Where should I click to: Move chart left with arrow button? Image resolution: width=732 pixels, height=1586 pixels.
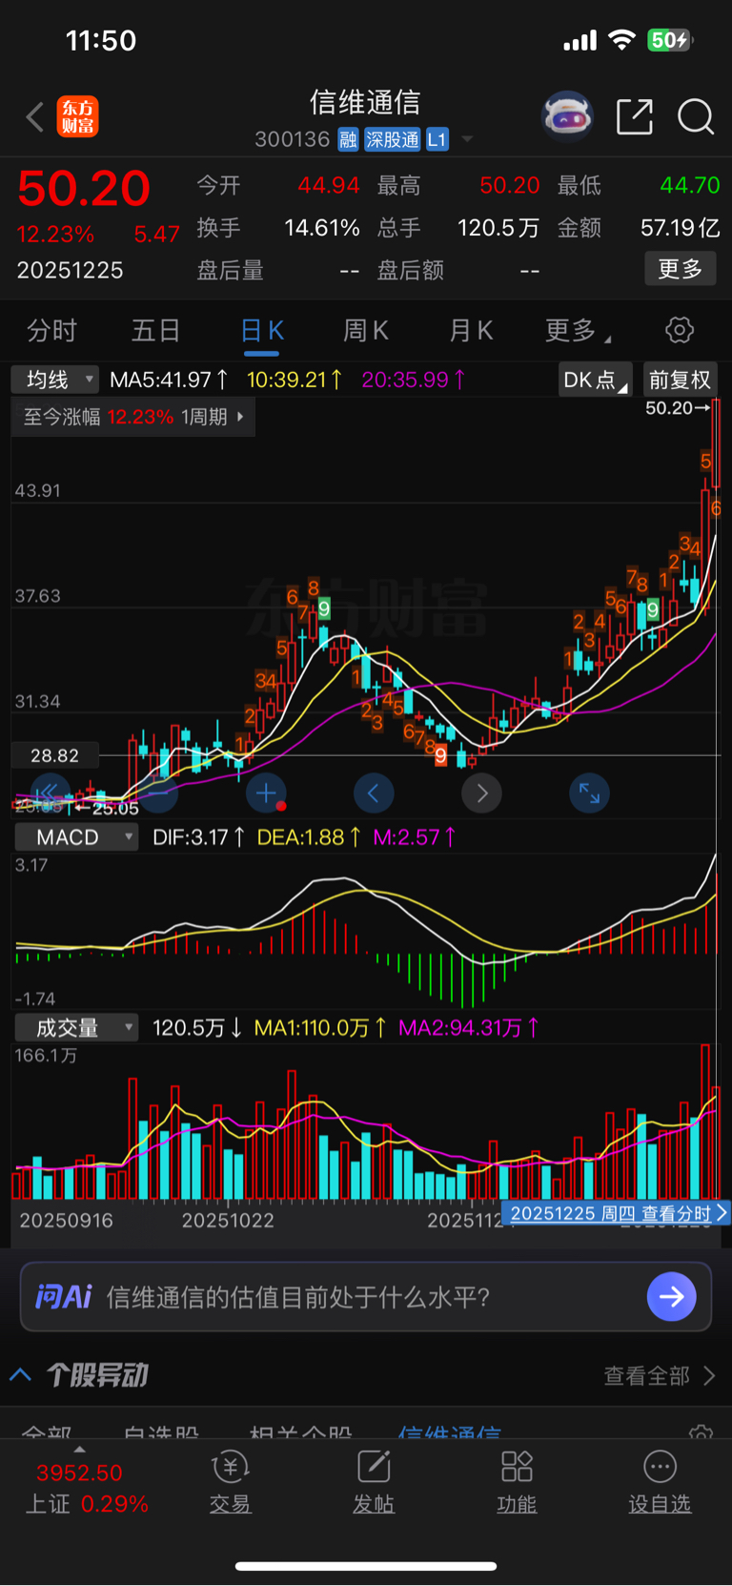pyautogui.click(x=374, y=793)
